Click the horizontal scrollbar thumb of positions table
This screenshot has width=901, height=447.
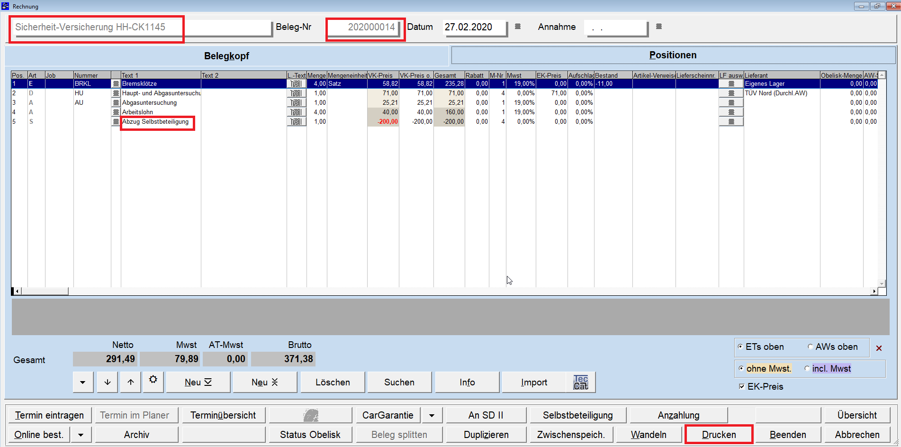pyautogui.click(x=45, y=291)
